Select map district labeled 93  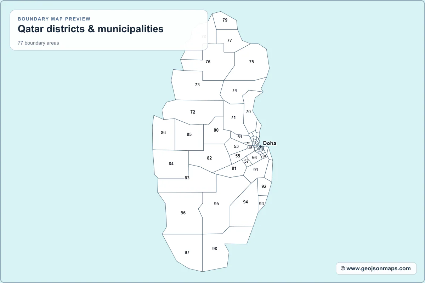tap(261, 204)
